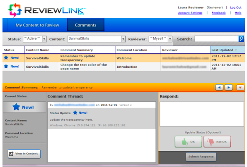This screenshot has height=167, width=247.
Task: Focus the Search input field
Action: 217,38
